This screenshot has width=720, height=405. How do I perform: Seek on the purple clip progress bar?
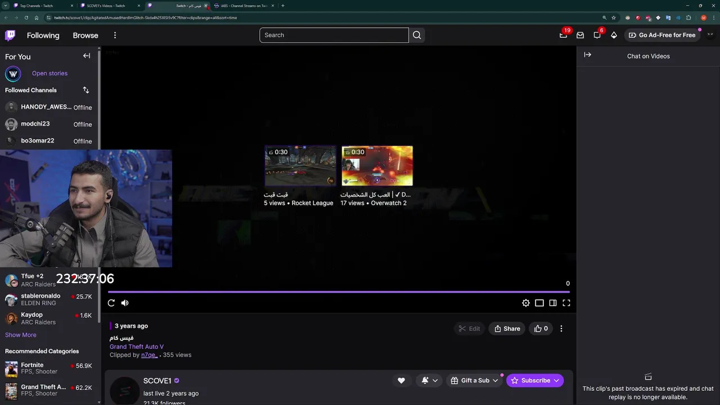339,292
